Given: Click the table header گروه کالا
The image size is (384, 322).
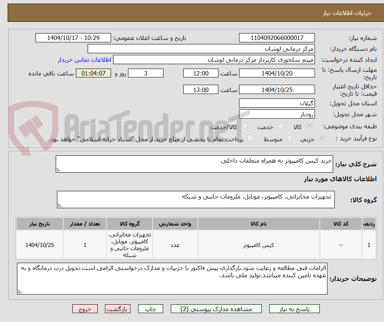Looking at the screenshot, I should 130,224.
